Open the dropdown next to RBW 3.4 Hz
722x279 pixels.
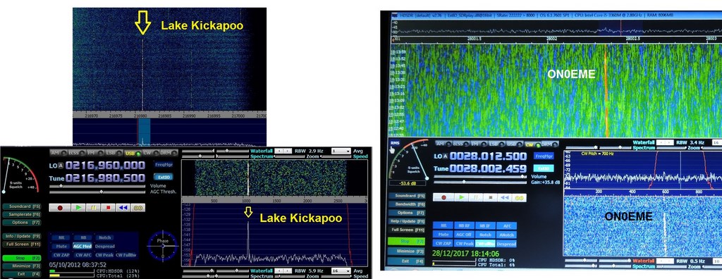click(717, 143)
